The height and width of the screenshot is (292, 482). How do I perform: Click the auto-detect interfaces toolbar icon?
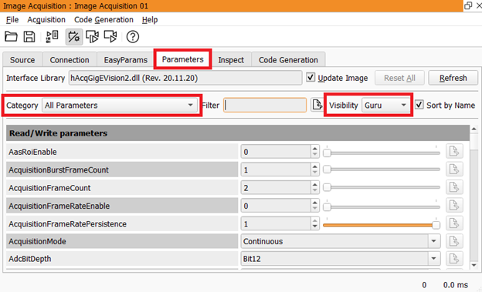coord(53,37)
